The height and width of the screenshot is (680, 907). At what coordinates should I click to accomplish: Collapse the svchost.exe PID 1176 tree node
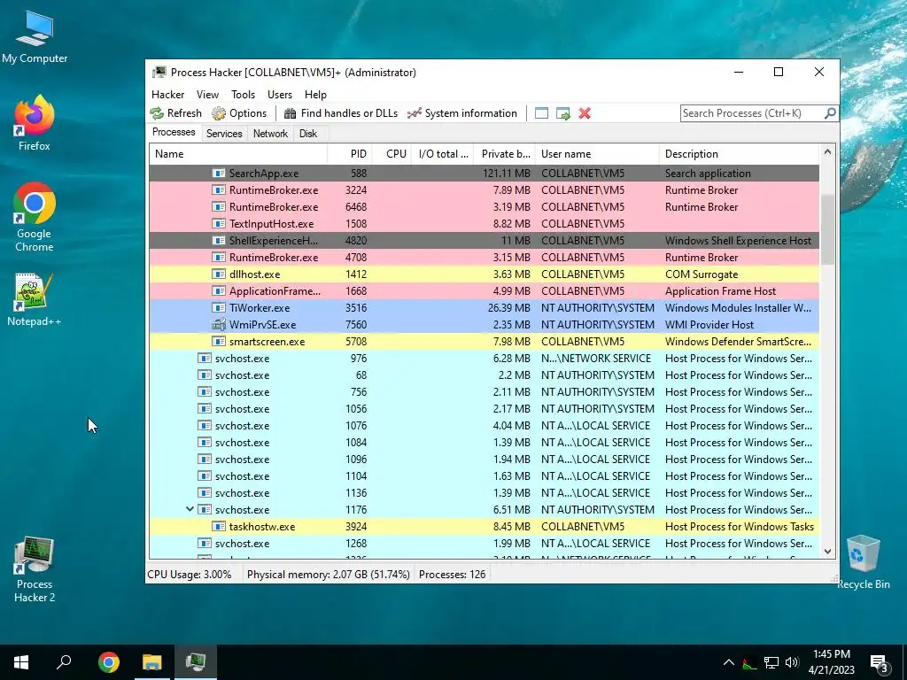[190, 509]
